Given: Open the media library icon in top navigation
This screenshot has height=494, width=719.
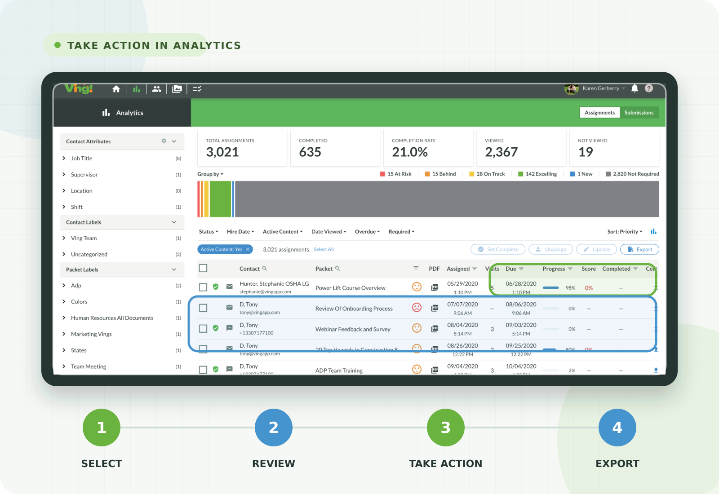Looking at the screenshot, I should click(177, 89).
